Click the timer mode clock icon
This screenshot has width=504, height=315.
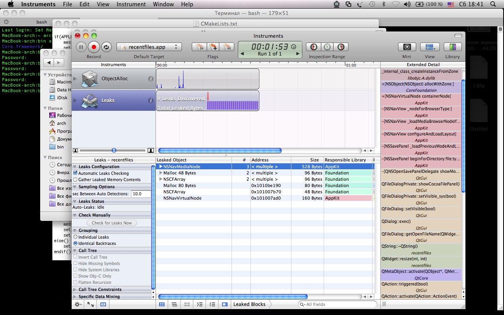coord(293,46)
